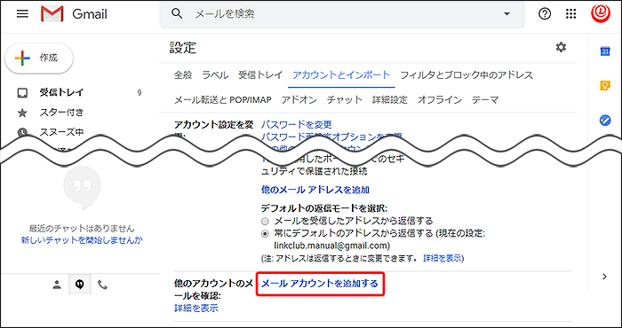Open スヌーズ中 in sidebar
The width and height of the screenshot is (622, 328).
coord(61,132)
